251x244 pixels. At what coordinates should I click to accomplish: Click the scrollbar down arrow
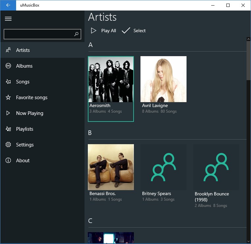click(248, 241)
